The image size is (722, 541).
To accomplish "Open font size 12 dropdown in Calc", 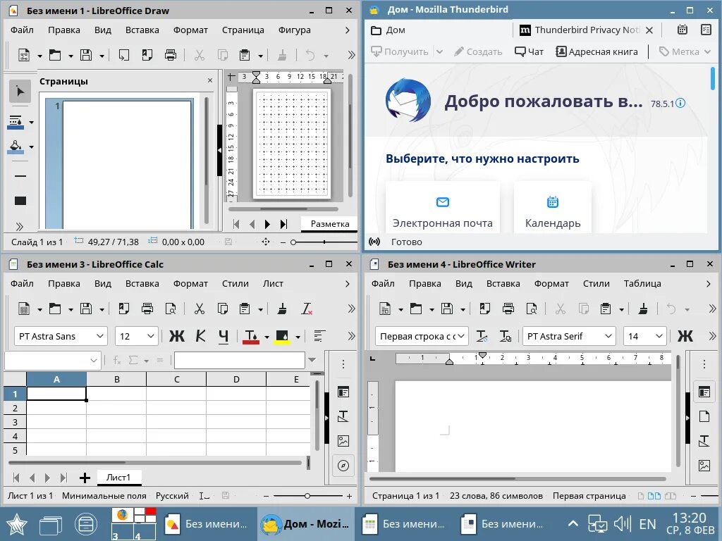I will click(151, 336).
